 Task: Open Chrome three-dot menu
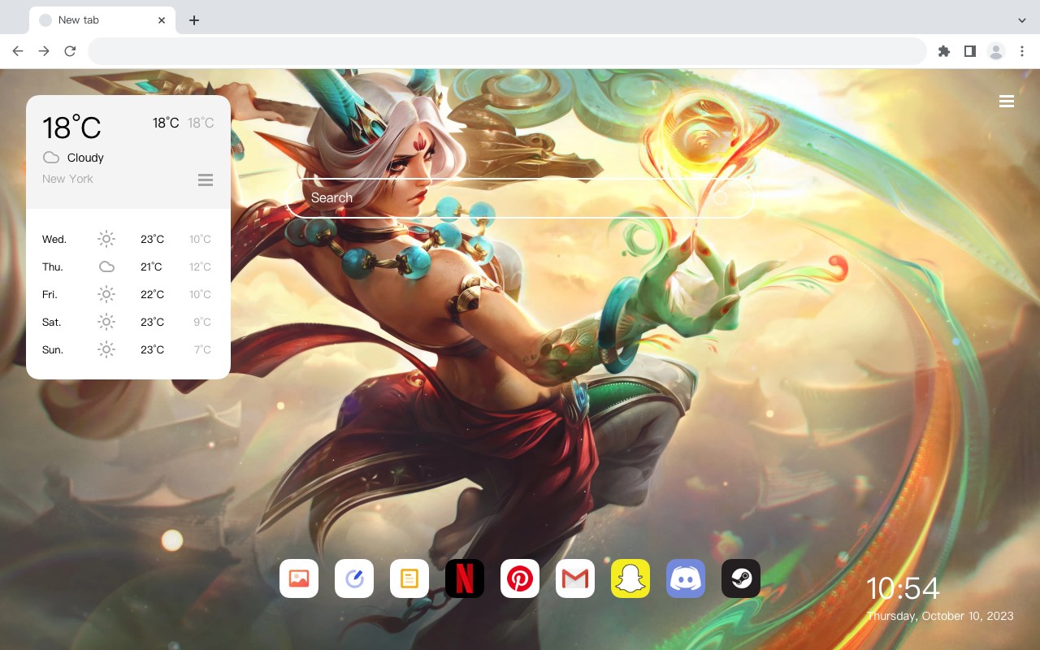[1022, 51]
